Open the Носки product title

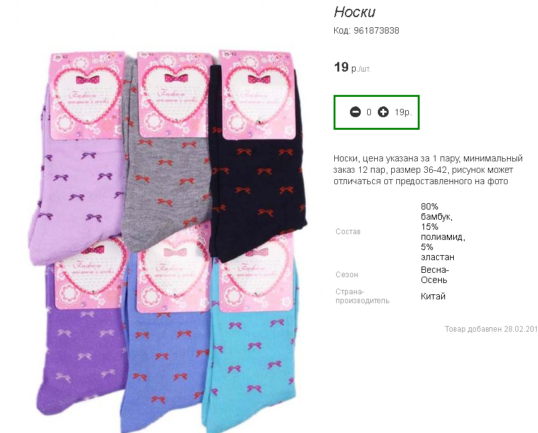[x=355, y=12]
